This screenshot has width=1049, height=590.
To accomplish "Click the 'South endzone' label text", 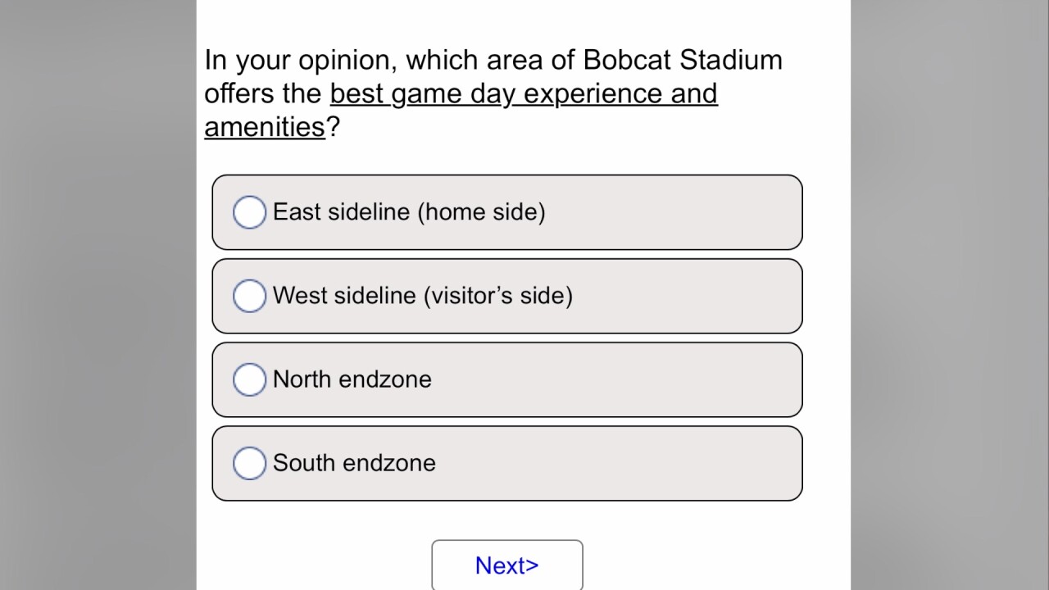I will (354, 463).
